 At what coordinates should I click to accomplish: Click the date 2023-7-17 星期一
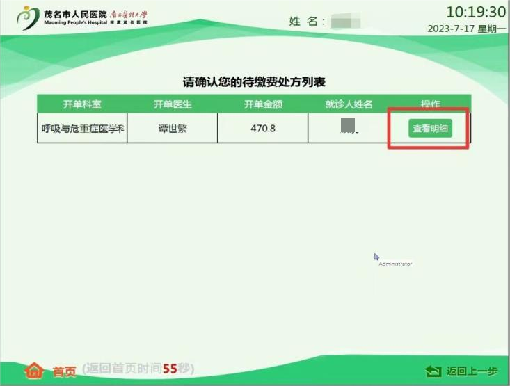click(465, 29)
